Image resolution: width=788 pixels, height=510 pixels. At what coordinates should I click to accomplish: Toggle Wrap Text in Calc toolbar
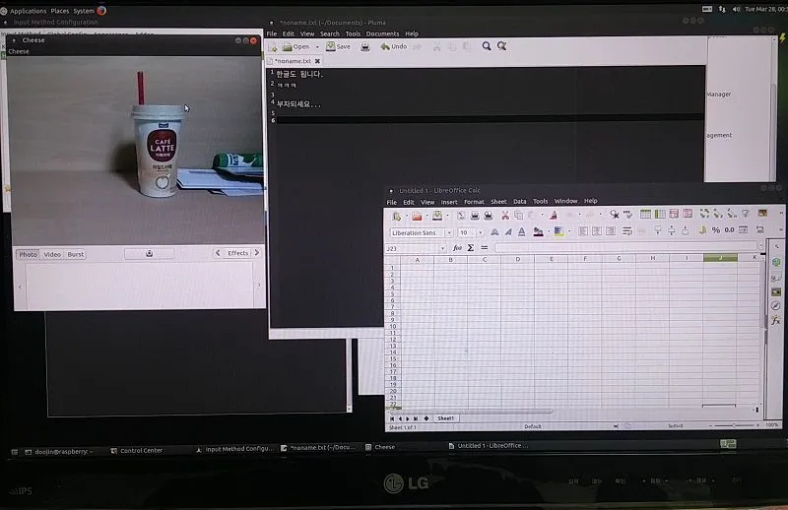click(627, 231)
